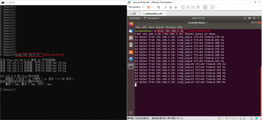
Task: Click the CD/DVD status icon in VMware
Action: tap(223, 118)
